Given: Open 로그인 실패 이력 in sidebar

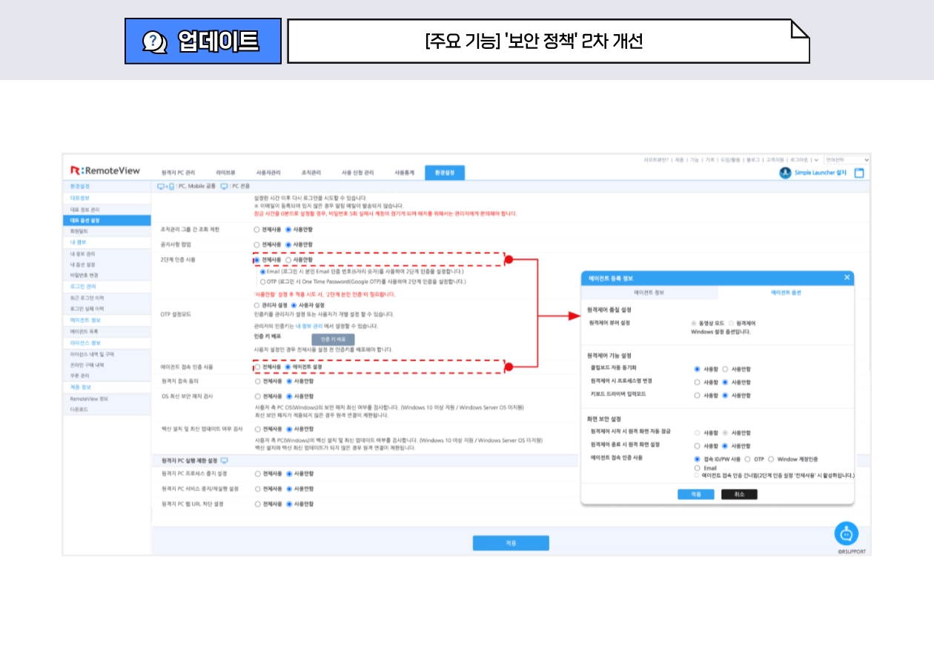Looking at the screenshot, I should click(87, 308).
